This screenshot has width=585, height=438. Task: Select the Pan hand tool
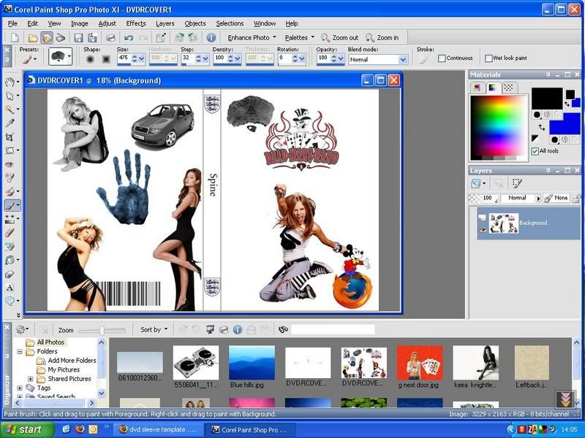(10, 82)
